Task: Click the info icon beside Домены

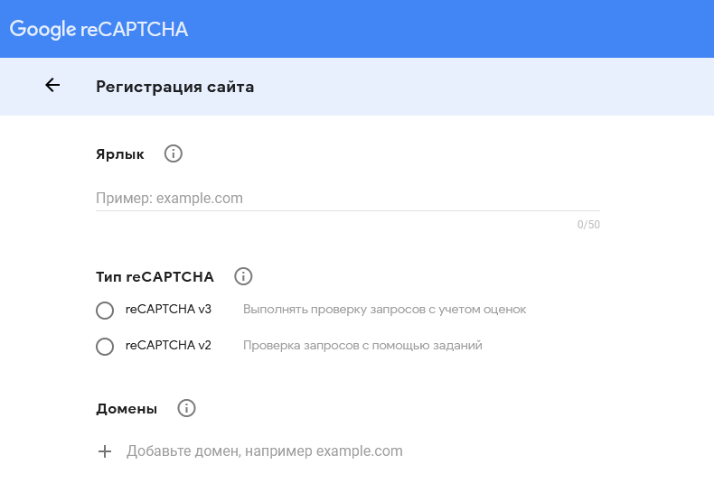Action: pos(186,408)
